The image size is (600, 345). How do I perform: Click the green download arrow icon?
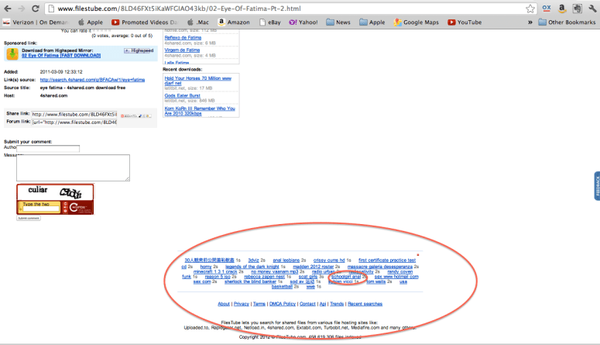[x=13, y=53]
